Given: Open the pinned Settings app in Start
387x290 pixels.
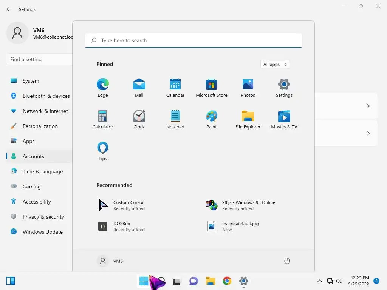Looking at the screenshot, I should click(x=284, y=88).
